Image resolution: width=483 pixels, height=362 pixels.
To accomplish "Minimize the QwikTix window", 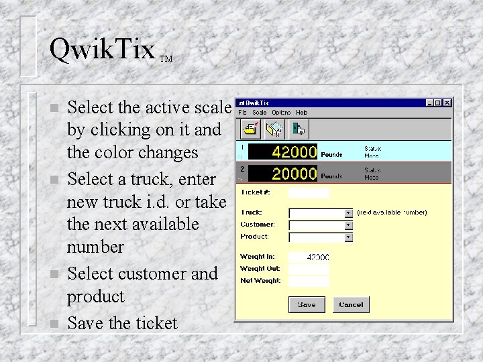I will (429, 103).
